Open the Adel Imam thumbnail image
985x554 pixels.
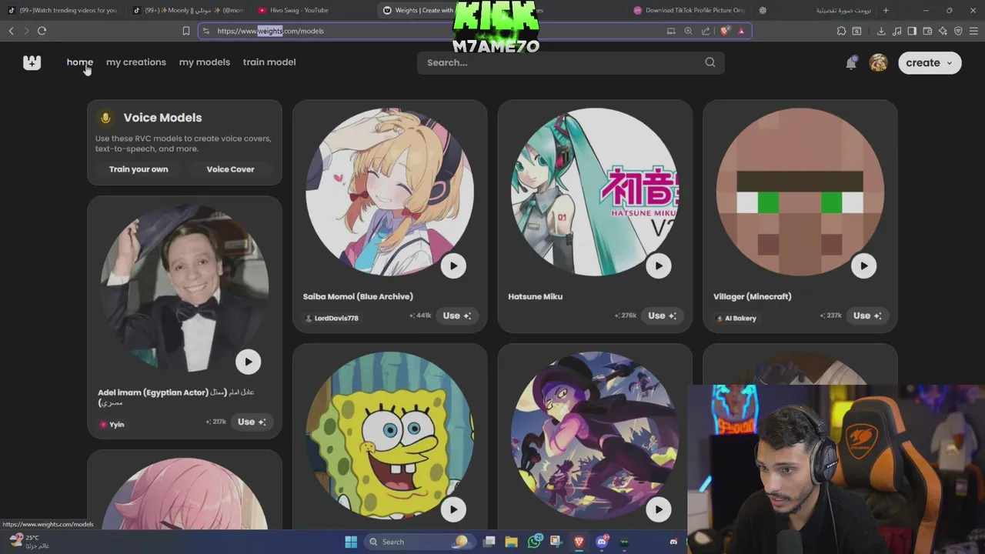click(x=184, y=288)
